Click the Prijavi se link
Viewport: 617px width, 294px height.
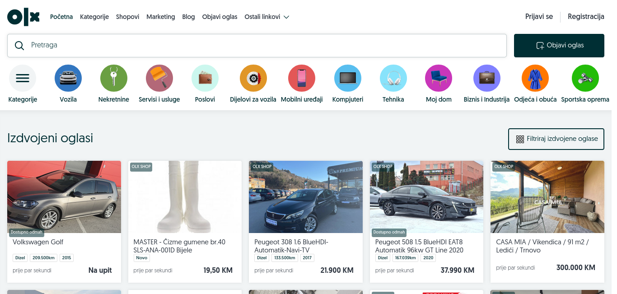(539, 17)
